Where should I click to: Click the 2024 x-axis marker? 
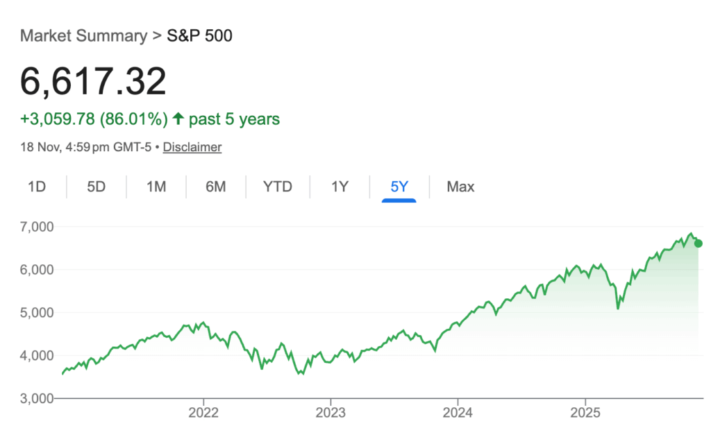click(x=458, y=412)
